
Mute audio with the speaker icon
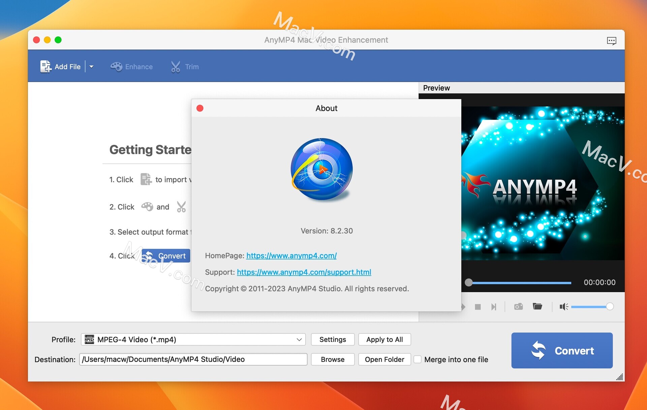point(564,307)
